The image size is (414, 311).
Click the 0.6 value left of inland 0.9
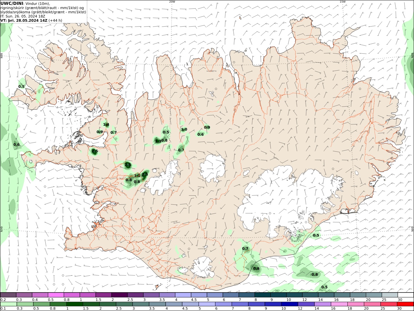pyautogui.click(x=201, y=135)
